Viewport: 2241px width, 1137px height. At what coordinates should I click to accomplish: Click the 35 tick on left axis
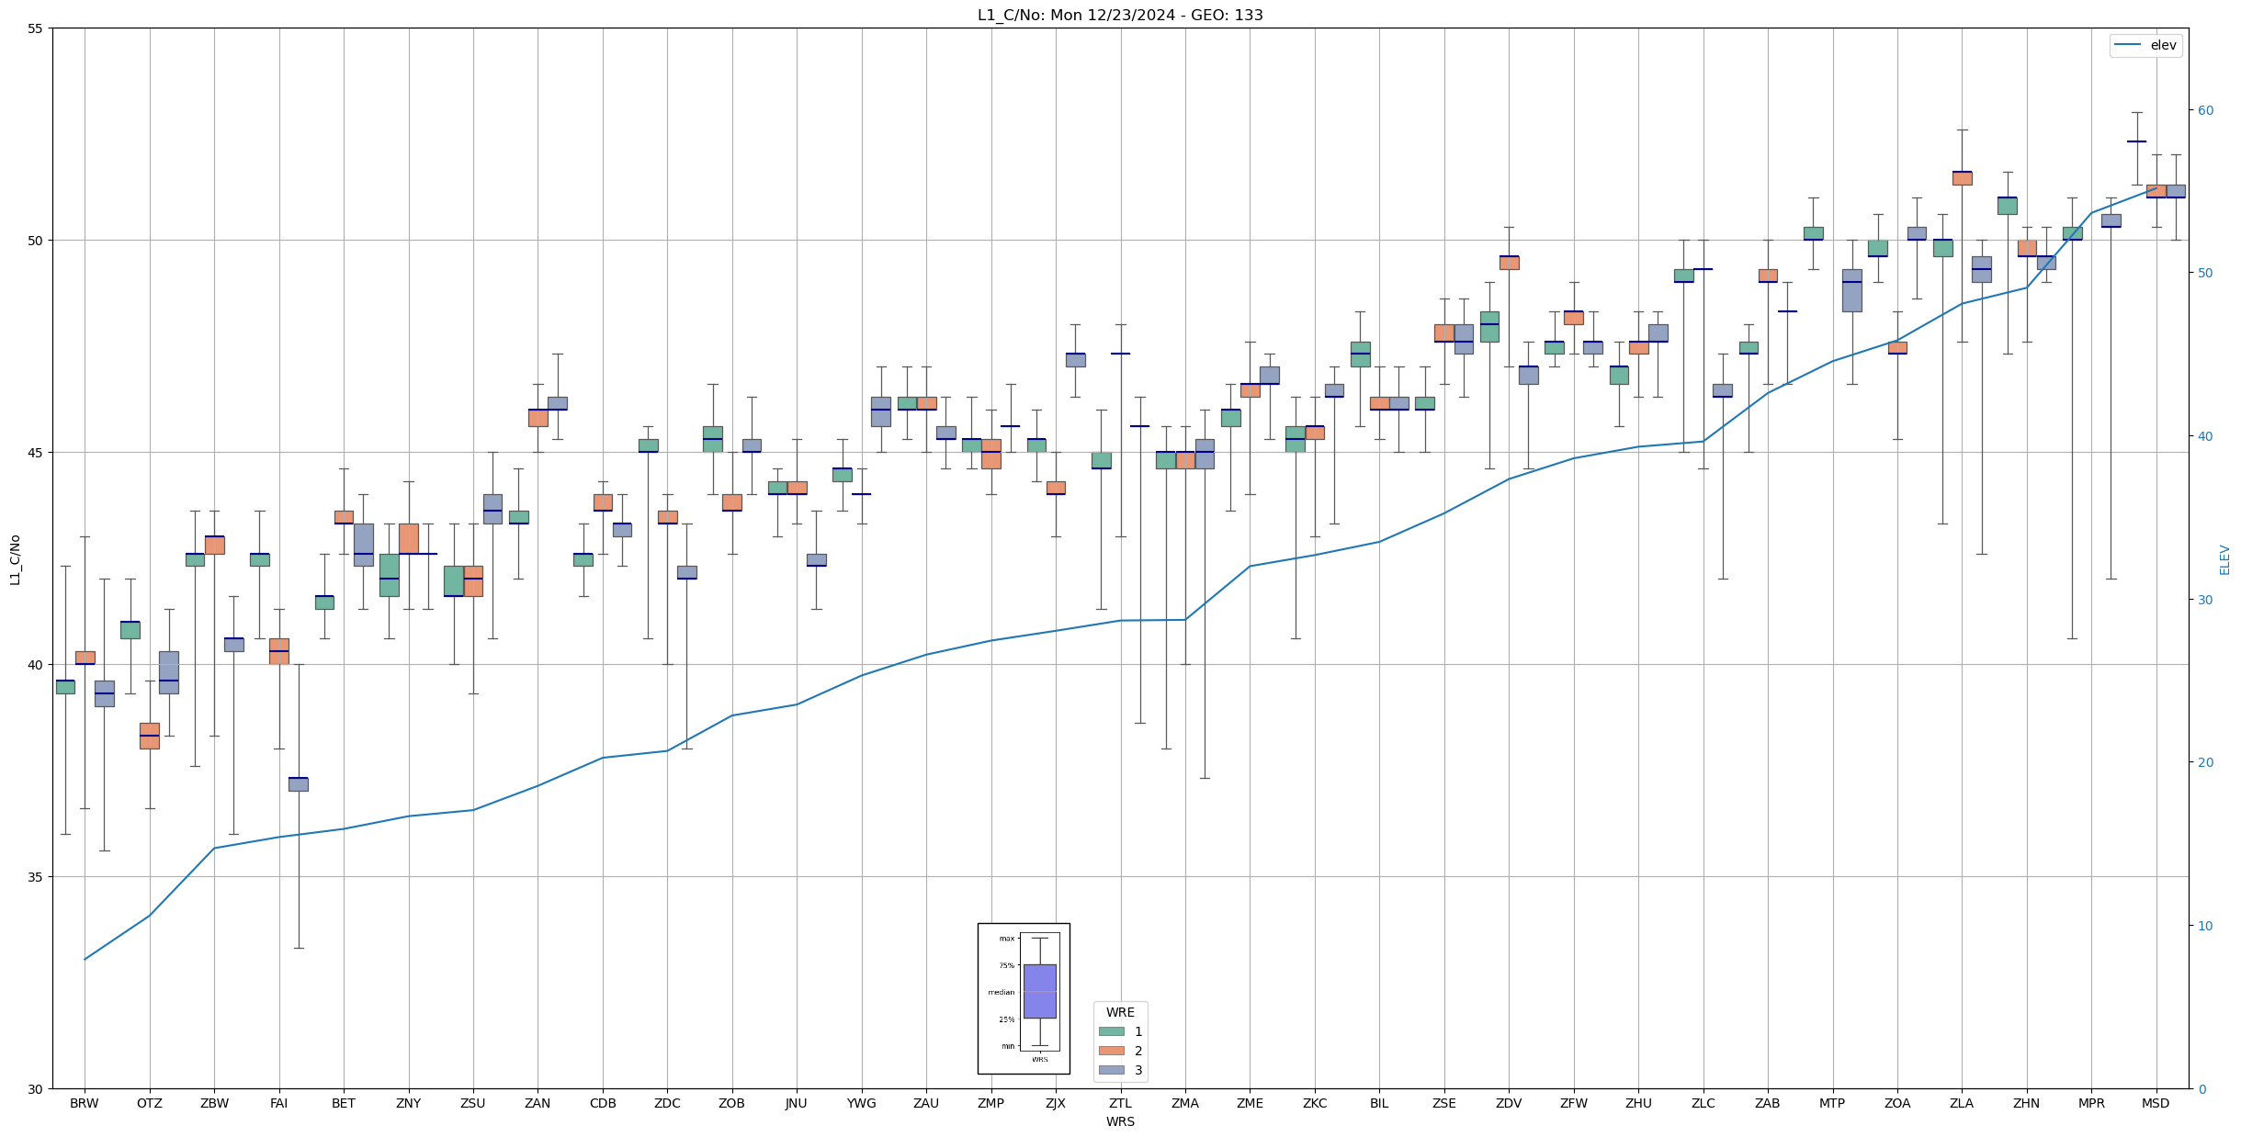[x=36, y=877]
